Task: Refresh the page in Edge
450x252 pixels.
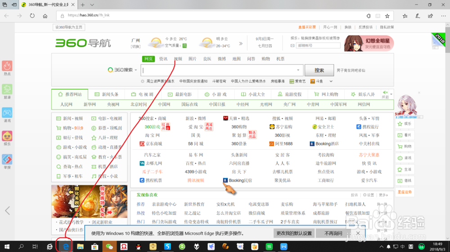Action: coord(32,16)
